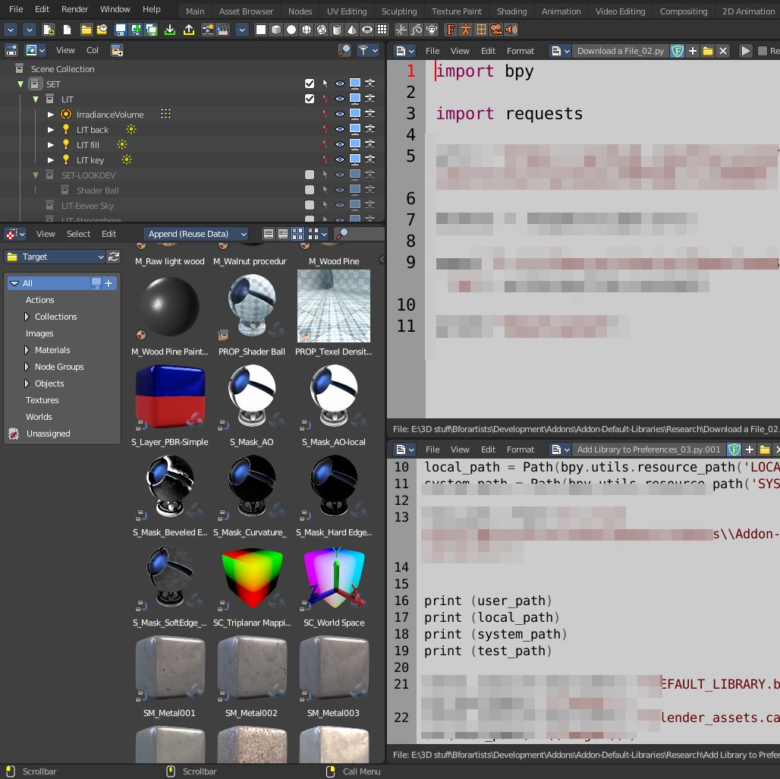
Task: Expand the Materials catalog
Action: coord(27,350)
